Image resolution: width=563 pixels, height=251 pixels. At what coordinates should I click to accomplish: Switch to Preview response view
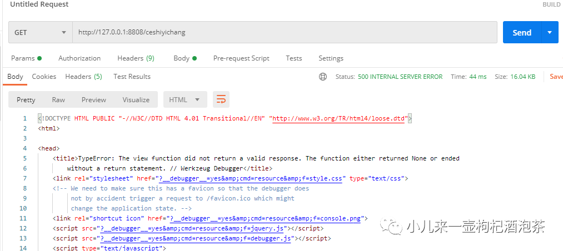[94, 100]
